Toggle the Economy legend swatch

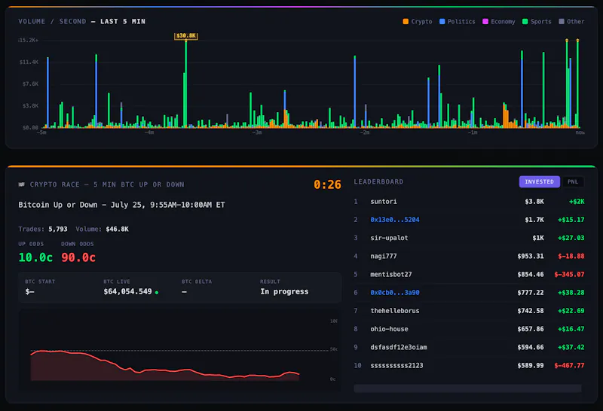[485, 22]
